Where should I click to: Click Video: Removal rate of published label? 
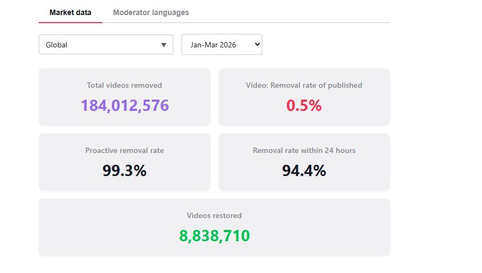click(304, 85)
